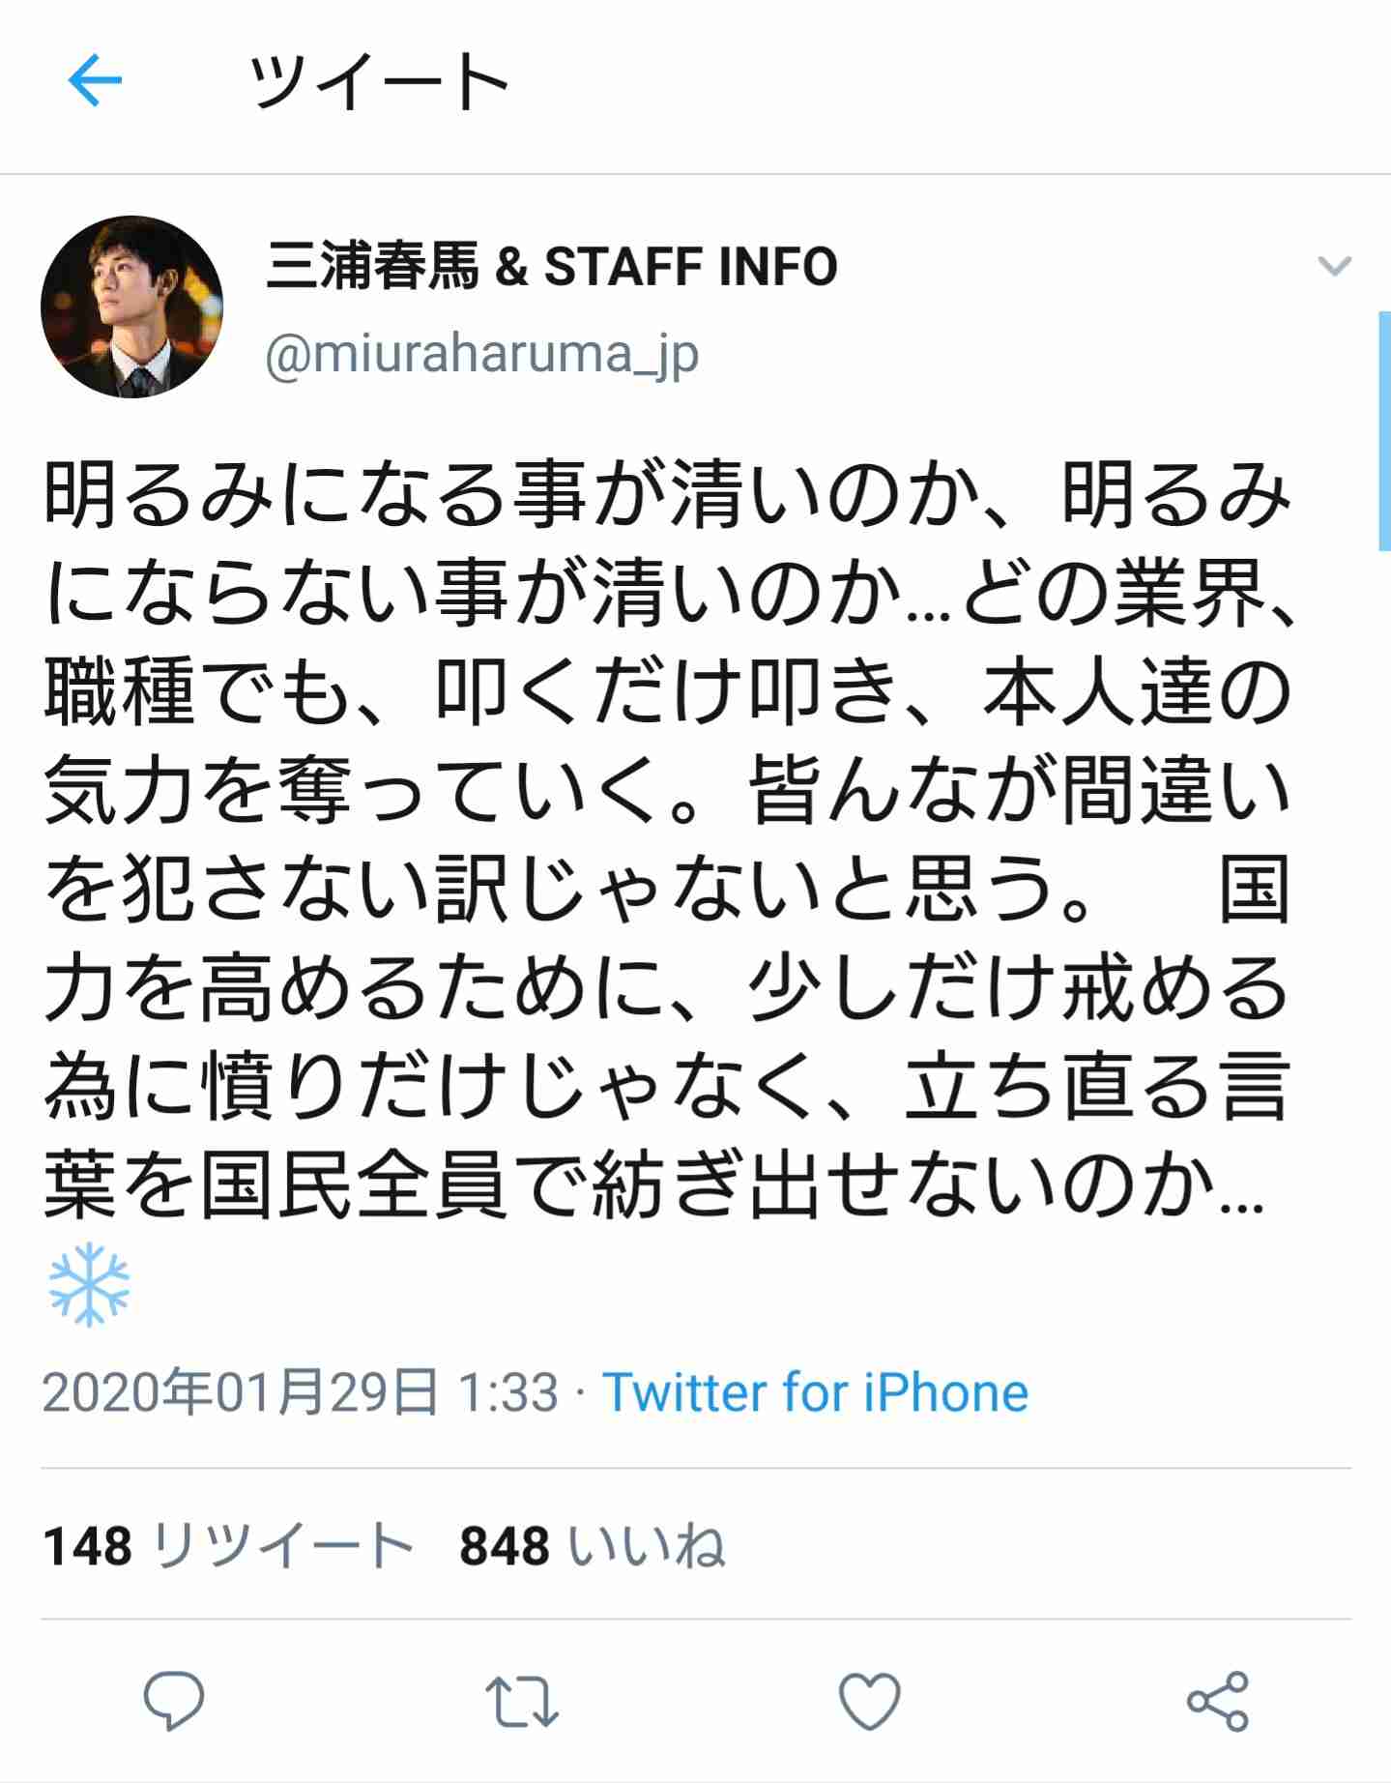
Task: Open the tweet options chevron menu
Action: pyautogui.click(x=1334, y=266)
